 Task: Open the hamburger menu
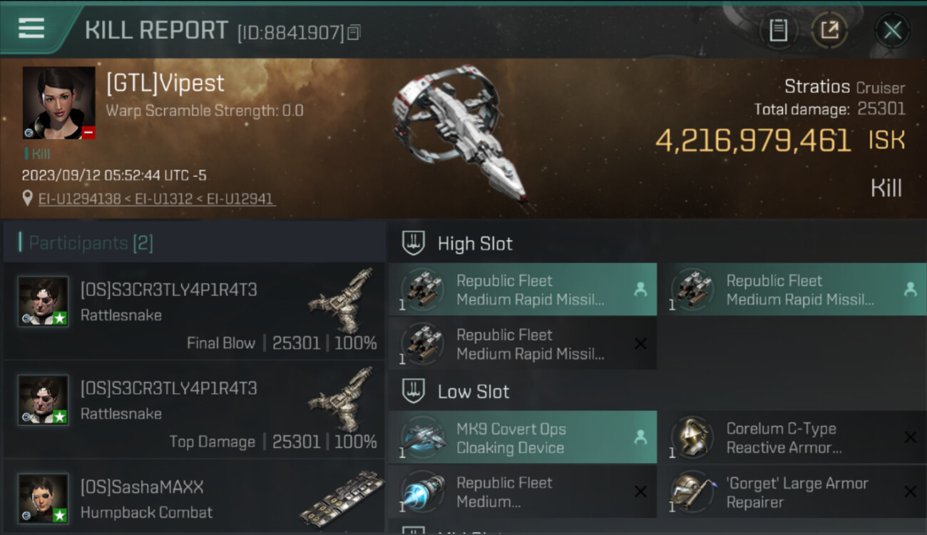pyautogui.click(x=31, y=29)
